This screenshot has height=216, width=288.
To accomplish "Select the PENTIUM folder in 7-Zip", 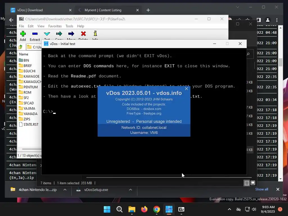I will [28, 87].
